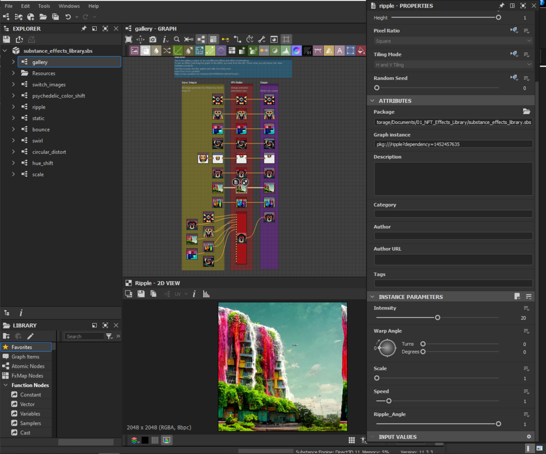Click the Package folder browse icon in Properties
The image size is (546, 454).
(x=526, y=111)
